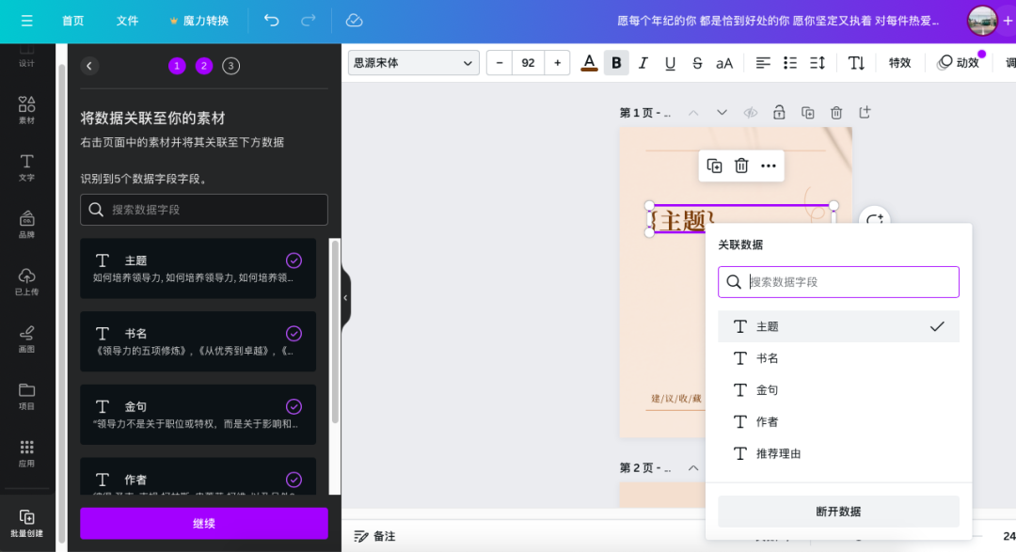
Task: Toggle the 书名 field card checkmark
Action: click(x=294, y=334)
